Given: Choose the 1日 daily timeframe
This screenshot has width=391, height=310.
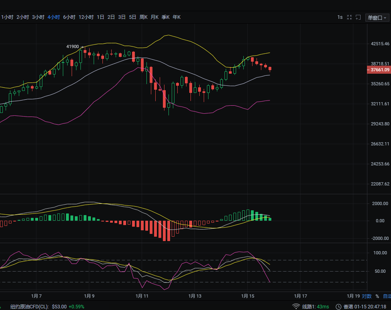Looking at the screenshot, I should pyautogui.click(x=100, y=17).
